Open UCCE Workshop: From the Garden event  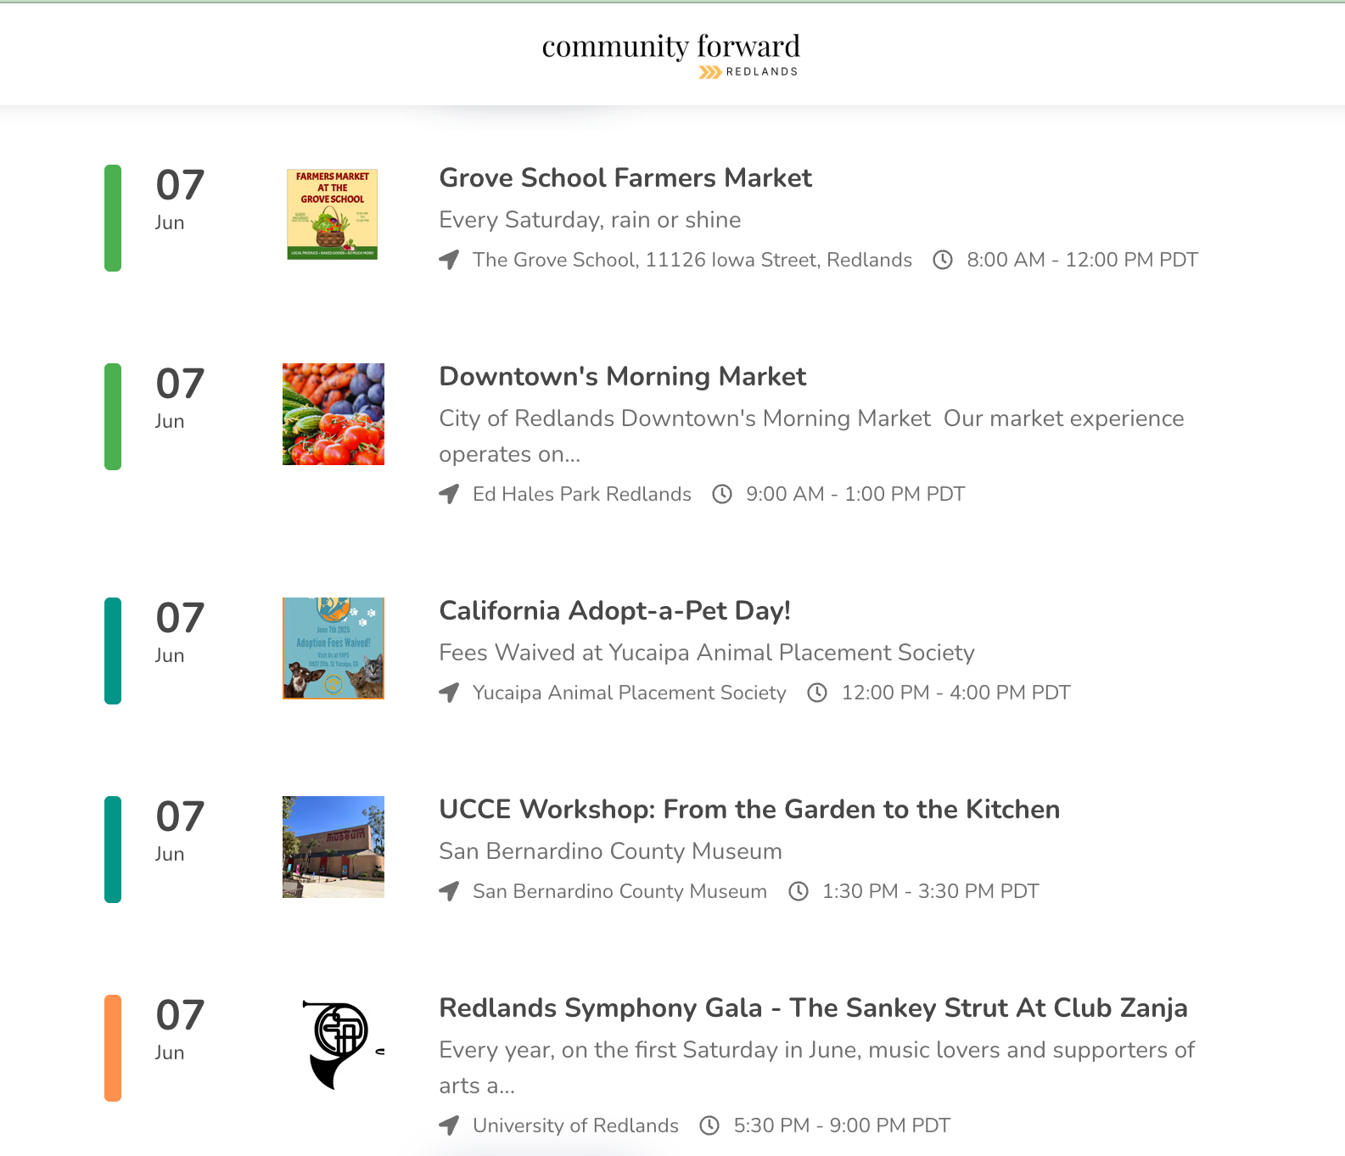749,809
